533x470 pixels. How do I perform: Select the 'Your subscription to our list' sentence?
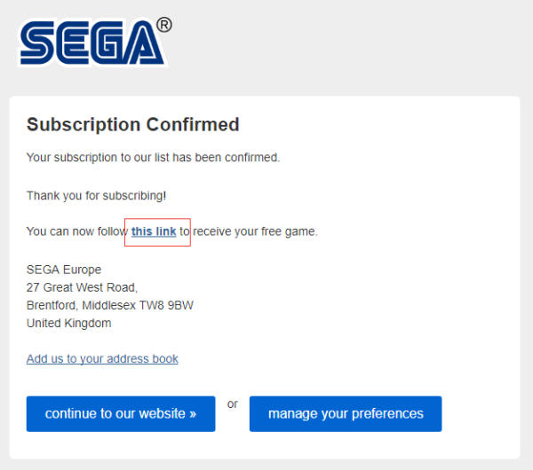(x=153, y=158)
